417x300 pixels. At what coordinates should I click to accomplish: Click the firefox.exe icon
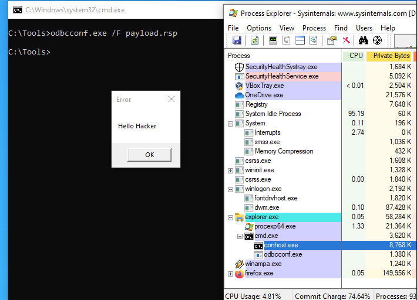click(240, 274)
